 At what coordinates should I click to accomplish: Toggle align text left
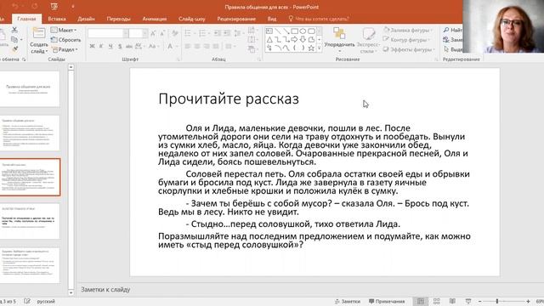tap(188, 46)
